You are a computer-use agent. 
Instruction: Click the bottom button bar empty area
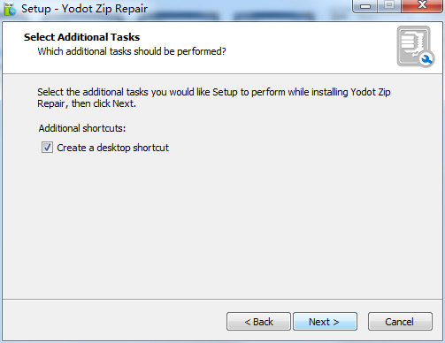[115, 321]
